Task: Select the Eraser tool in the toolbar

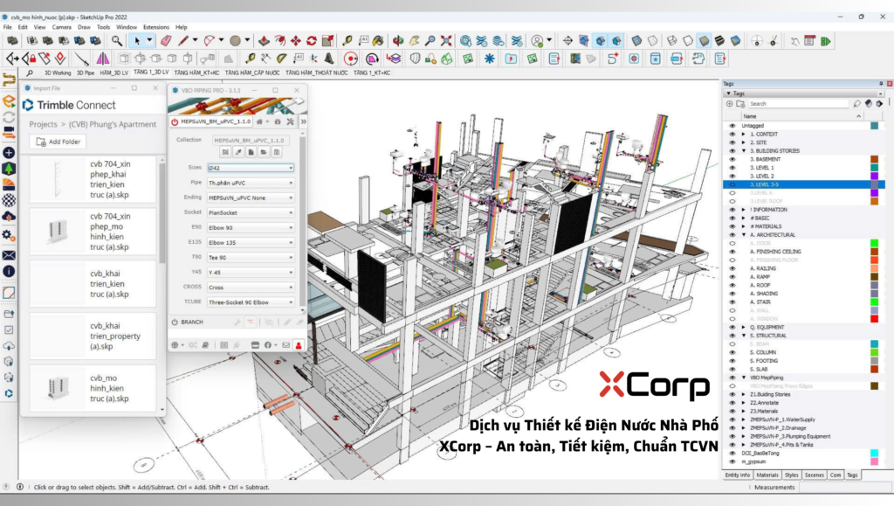Action: 166,40
